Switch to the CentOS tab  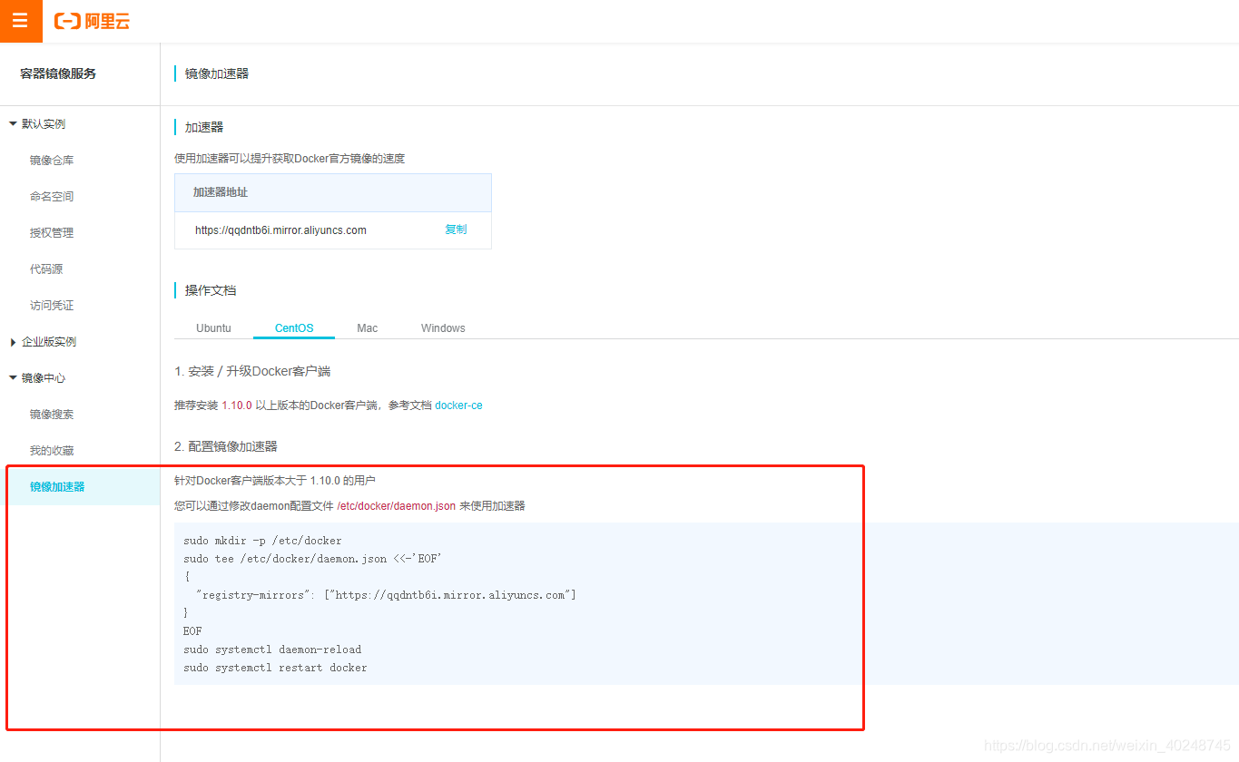coord(294,328)
